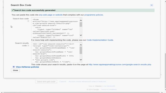Image resolution: width=166 pixels, height=93 pixels.
Task: Click the Close button
Action: (15, 70)
